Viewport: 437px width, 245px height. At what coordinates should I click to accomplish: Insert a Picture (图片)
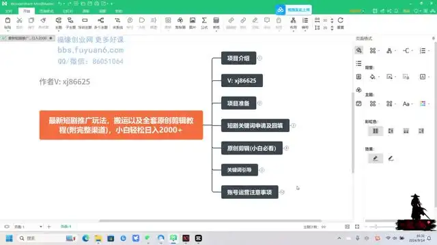tap(193, 22)
